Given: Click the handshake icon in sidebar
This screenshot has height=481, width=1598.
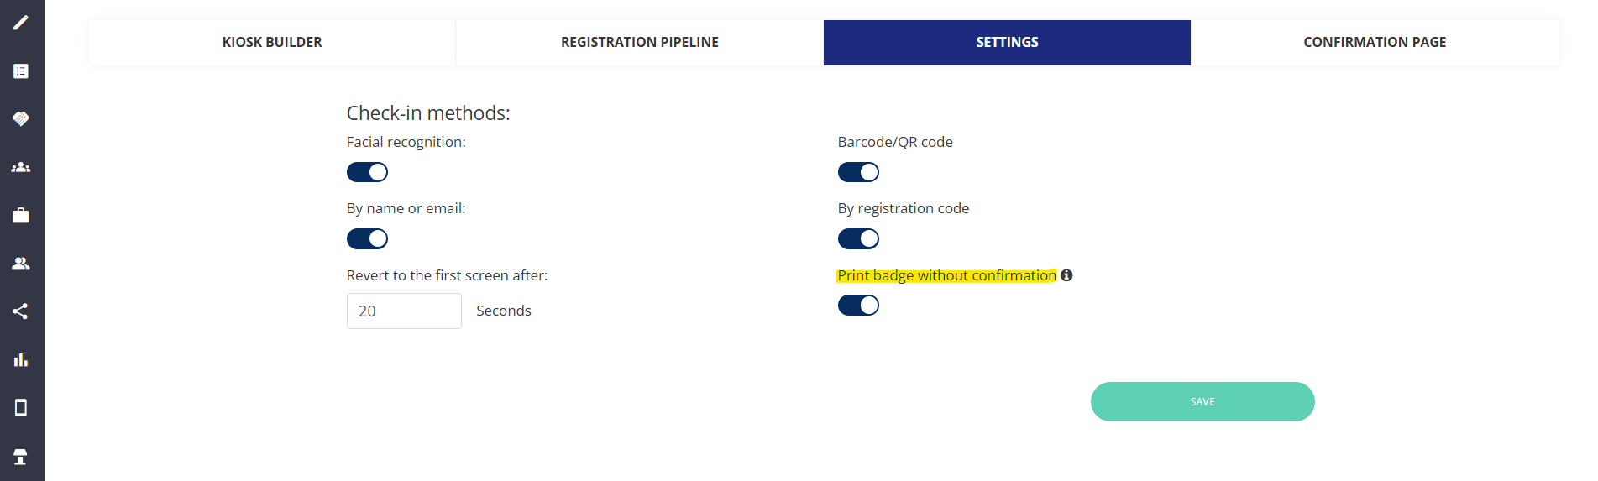Looking at the screenshot, I should (x=21, y=118).
